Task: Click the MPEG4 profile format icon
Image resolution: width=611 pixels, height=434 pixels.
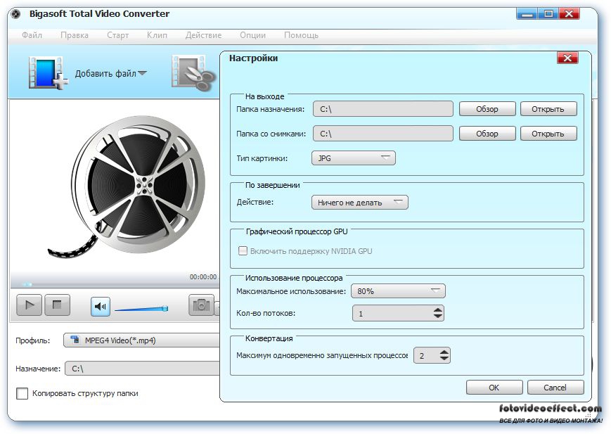Action: tap(75, 340)
